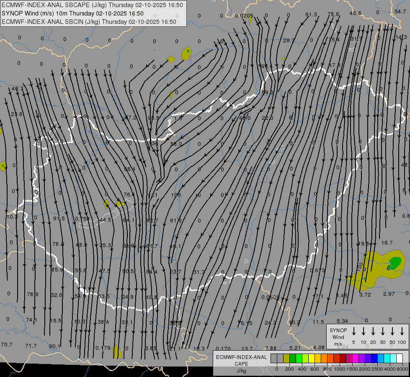This screenshot has width=410, height=377.
Task: Click the green CAPE patch in southeast
Action: coord(395,263)
